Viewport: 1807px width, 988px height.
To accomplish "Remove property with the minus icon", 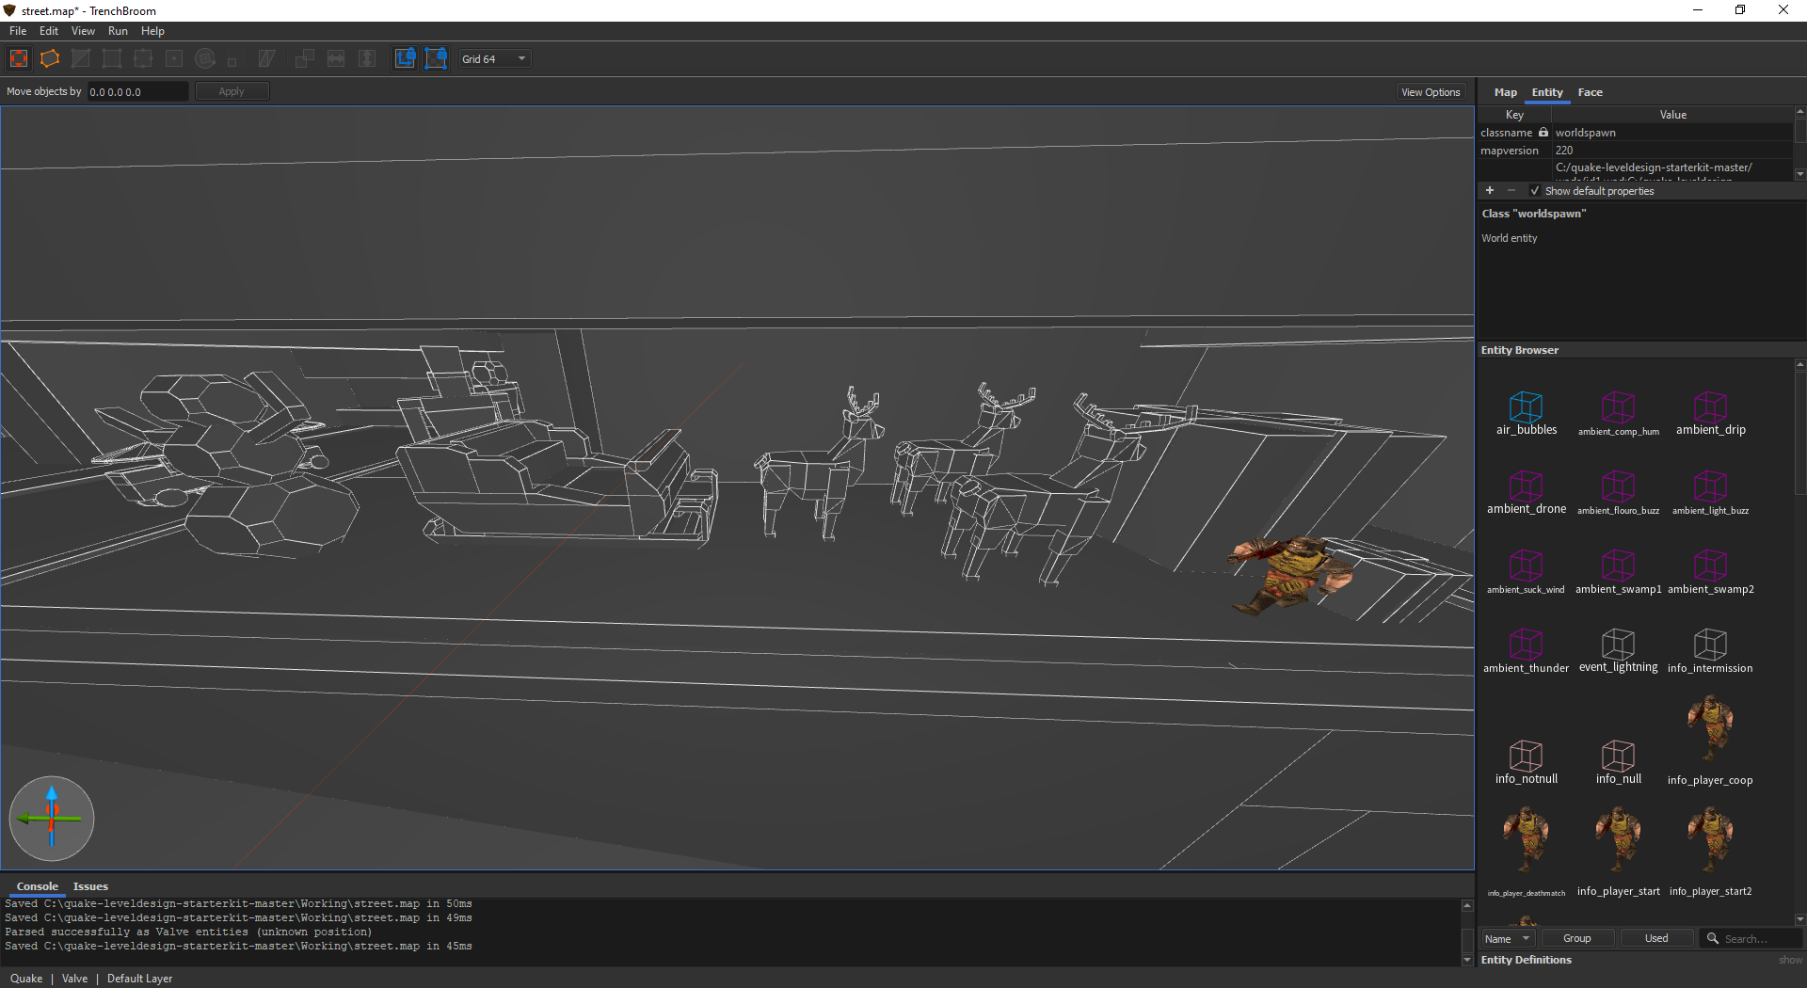I will tap(1511, 191).
